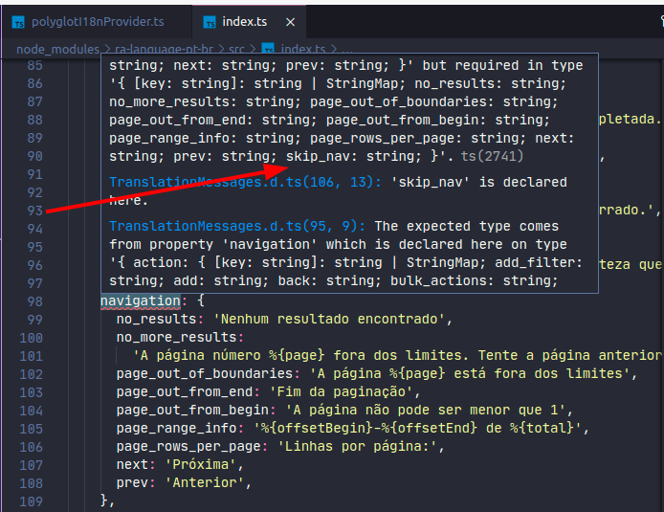This screenshot has height=512, width=664.
Task: Click line number 100 in gutter
Action: pyautogui.click(x=31, y=338)
